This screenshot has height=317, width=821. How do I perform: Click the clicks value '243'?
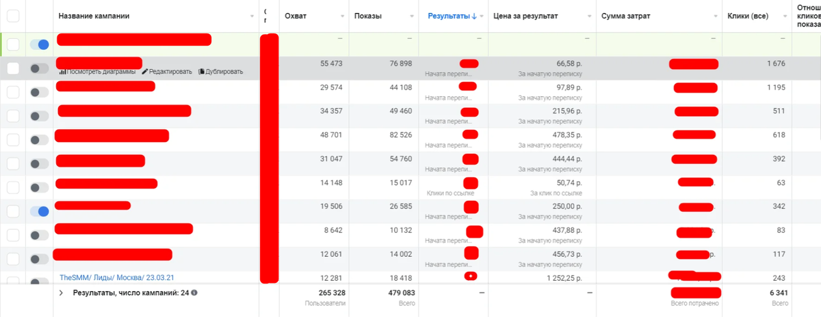click(x=779, y=277)
